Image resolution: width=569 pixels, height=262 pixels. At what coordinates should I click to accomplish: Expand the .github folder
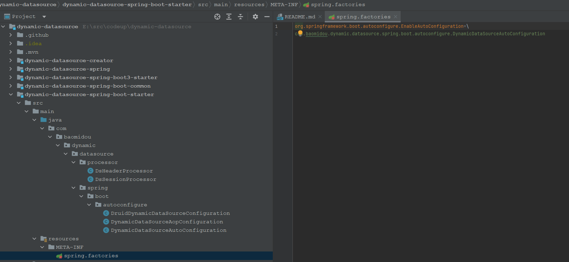(11, 35)
